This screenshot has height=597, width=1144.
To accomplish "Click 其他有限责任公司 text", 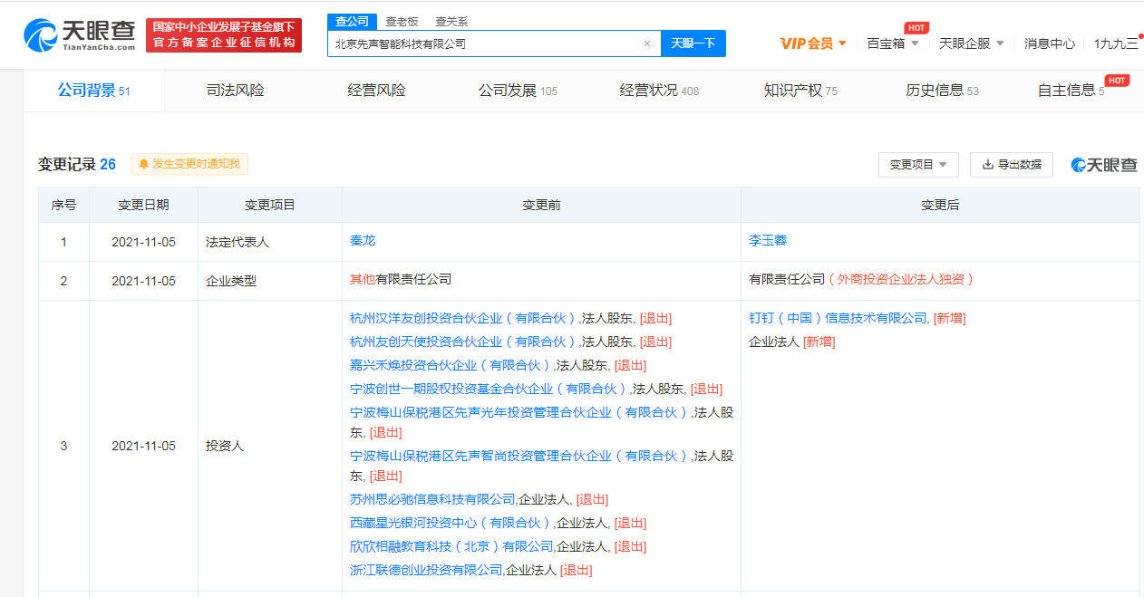I will 401,279.
